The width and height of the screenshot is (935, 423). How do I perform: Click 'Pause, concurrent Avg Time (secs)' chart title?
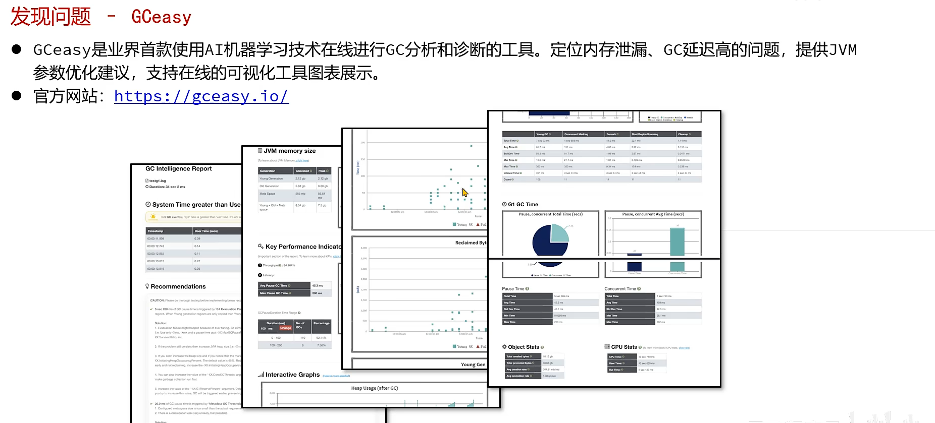[x=653, y=214]
